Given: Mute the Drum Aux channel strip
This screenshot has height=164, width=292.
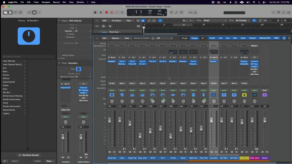Looking at the screenshot, I should click(109, 152).
